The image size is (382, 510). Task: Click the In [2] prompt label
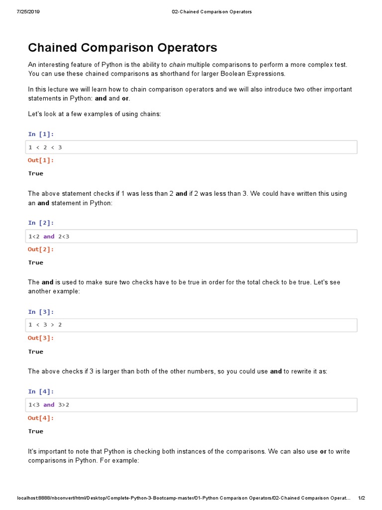point(41,223)
